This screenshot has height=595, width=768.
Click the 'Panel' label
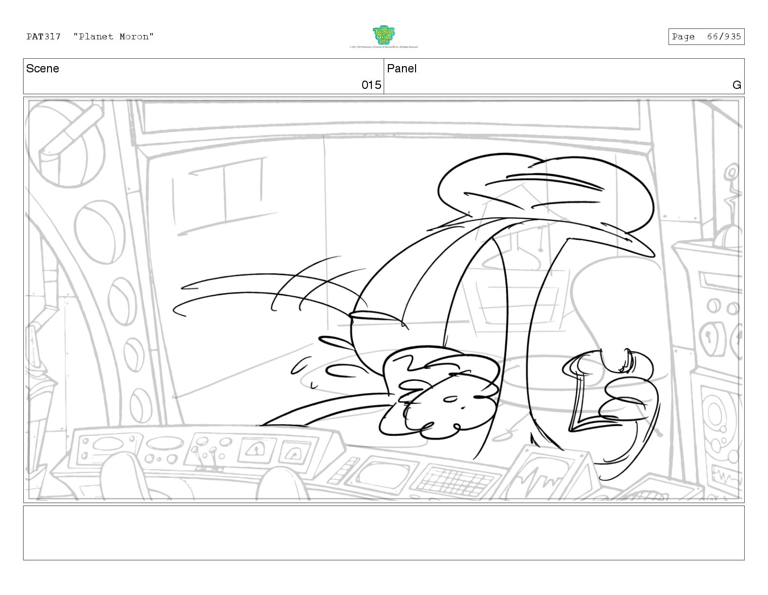(x=402, y=68)
